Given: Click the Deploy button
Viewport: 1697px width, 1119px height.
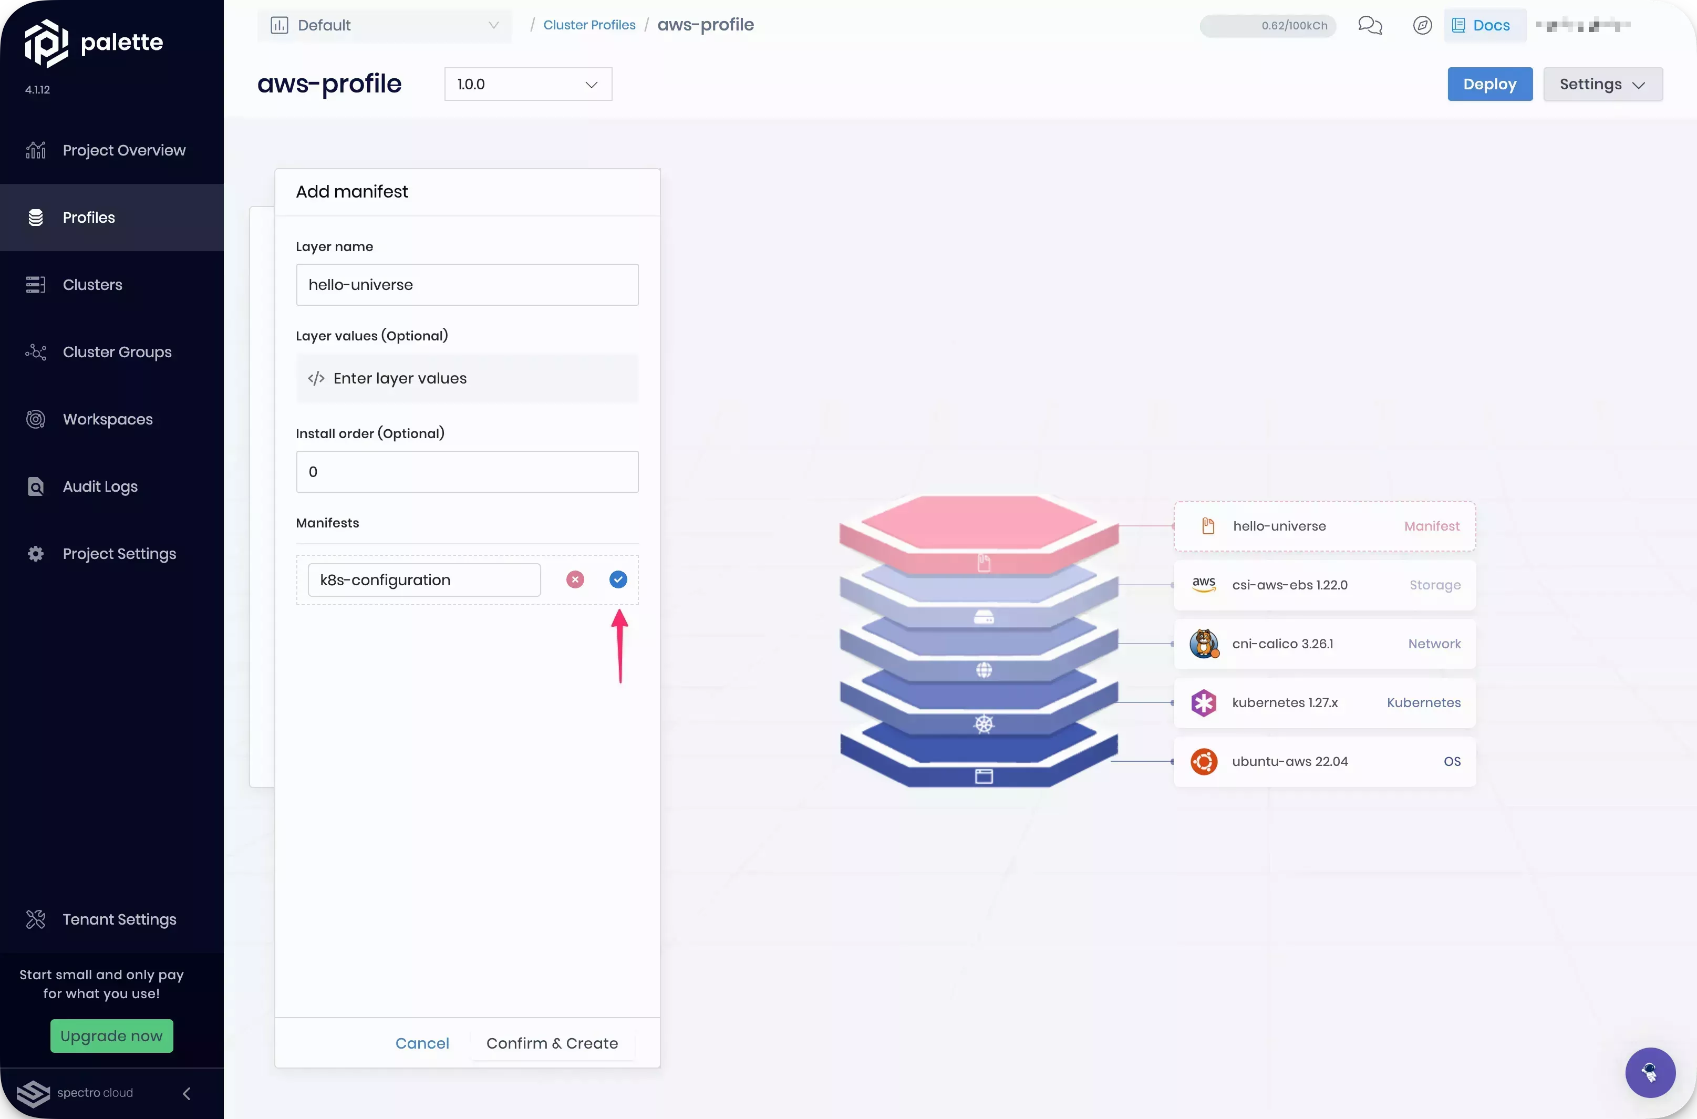Looking at the screenshot, I should [x=1489, y=84].
